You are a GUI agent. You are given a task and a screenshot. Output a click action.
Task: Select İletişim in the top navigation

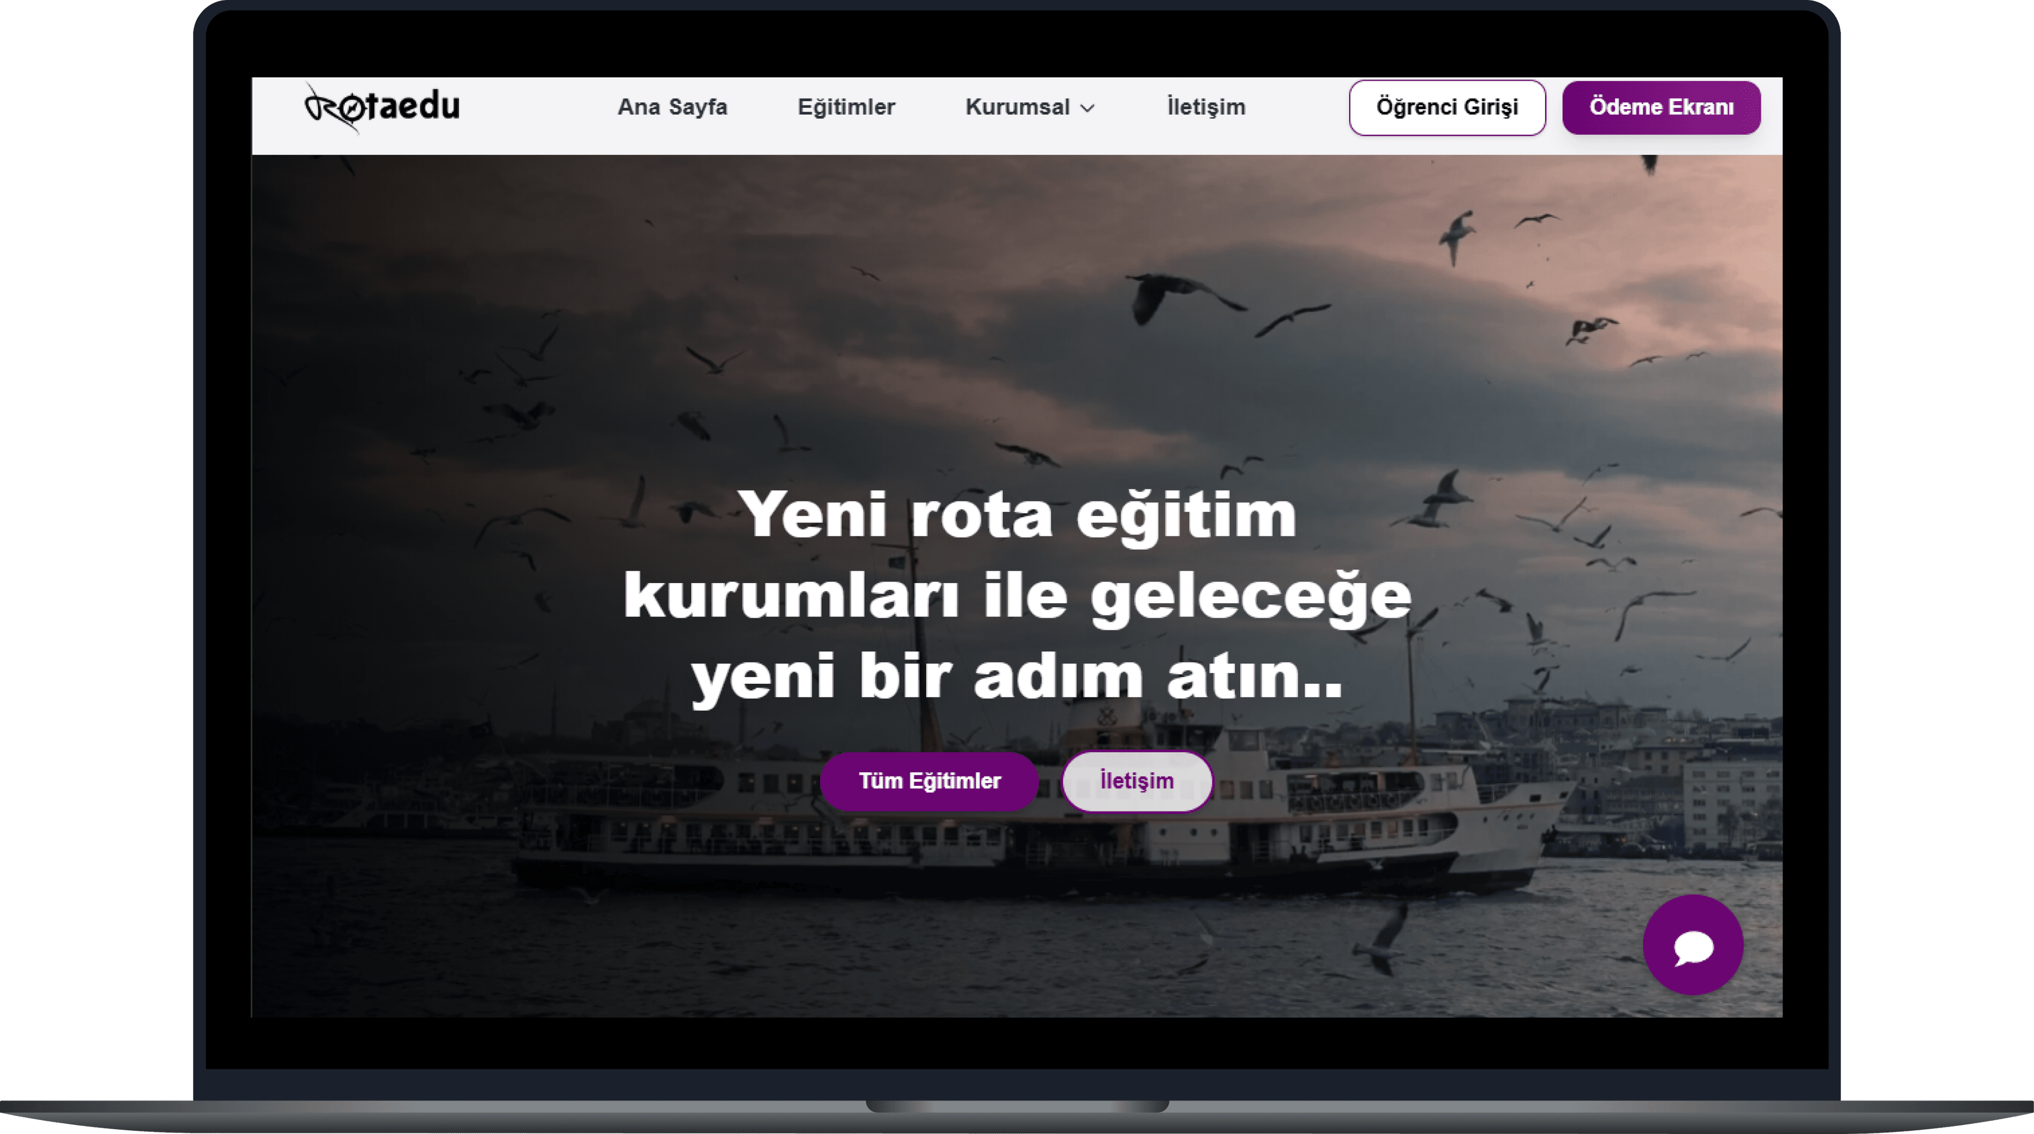(1206, 108)
